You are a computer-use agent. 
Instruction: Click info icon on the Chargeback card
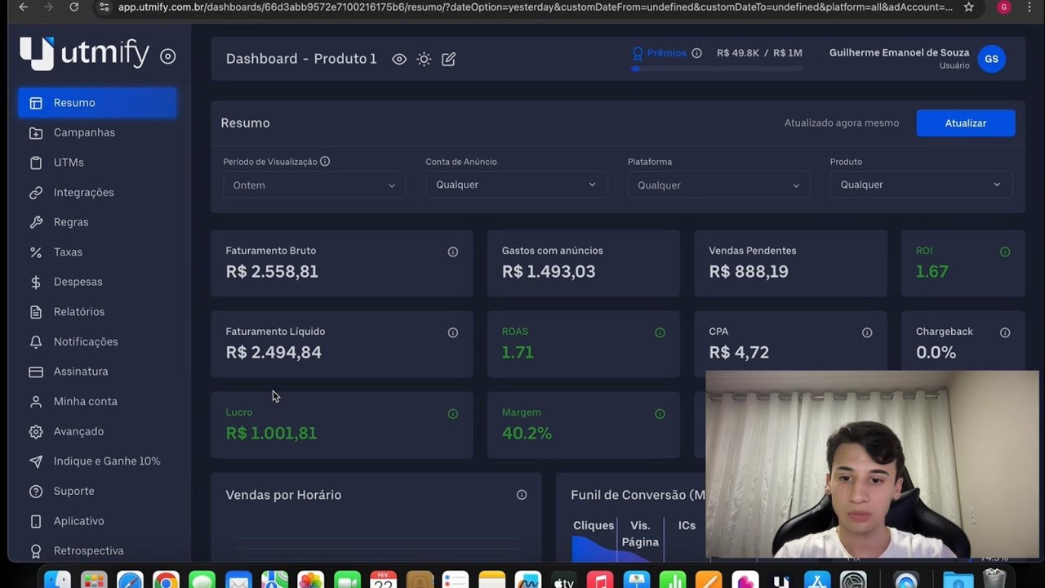1005,332
